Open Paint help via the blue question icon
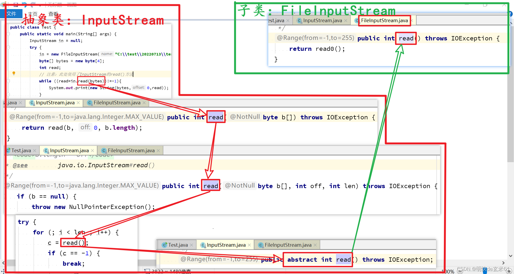Image resolution: width=514 pixels, height=274 pixels. coord(510,14)
